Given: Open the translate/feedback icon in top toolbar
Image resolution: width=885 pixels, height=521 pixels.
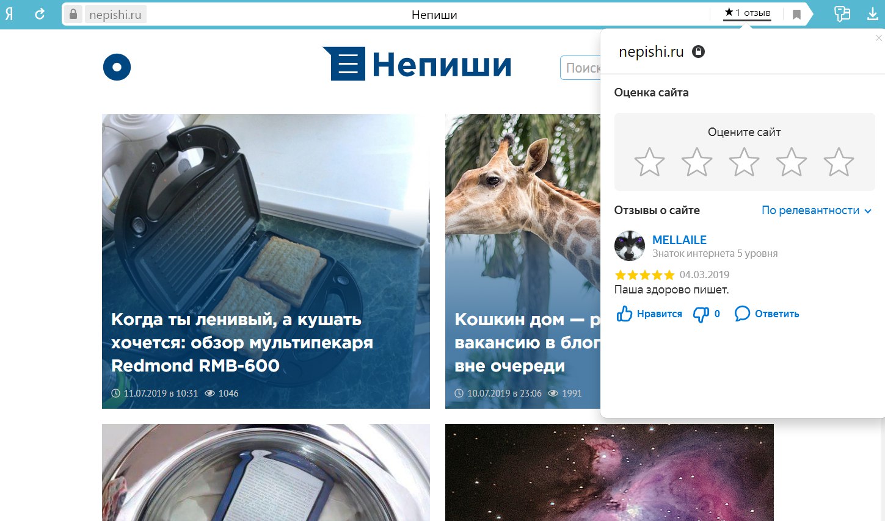Looking at the screenshot, I should [x=842, y=14].
